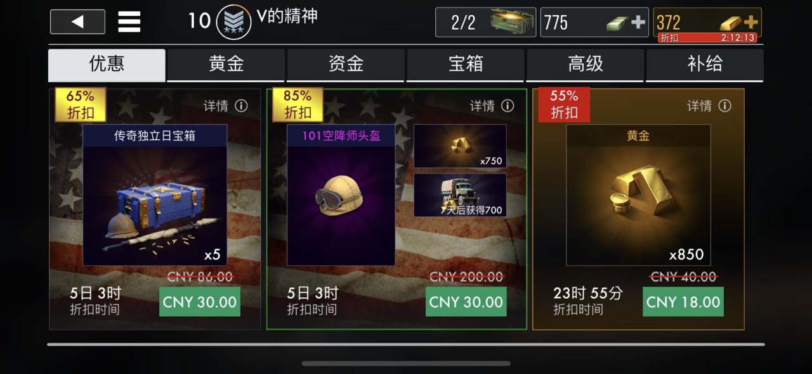Buy the legendary chest for CNY 30.00
The height and width of the screenshot is (374, 812).
tap(200, 302)
